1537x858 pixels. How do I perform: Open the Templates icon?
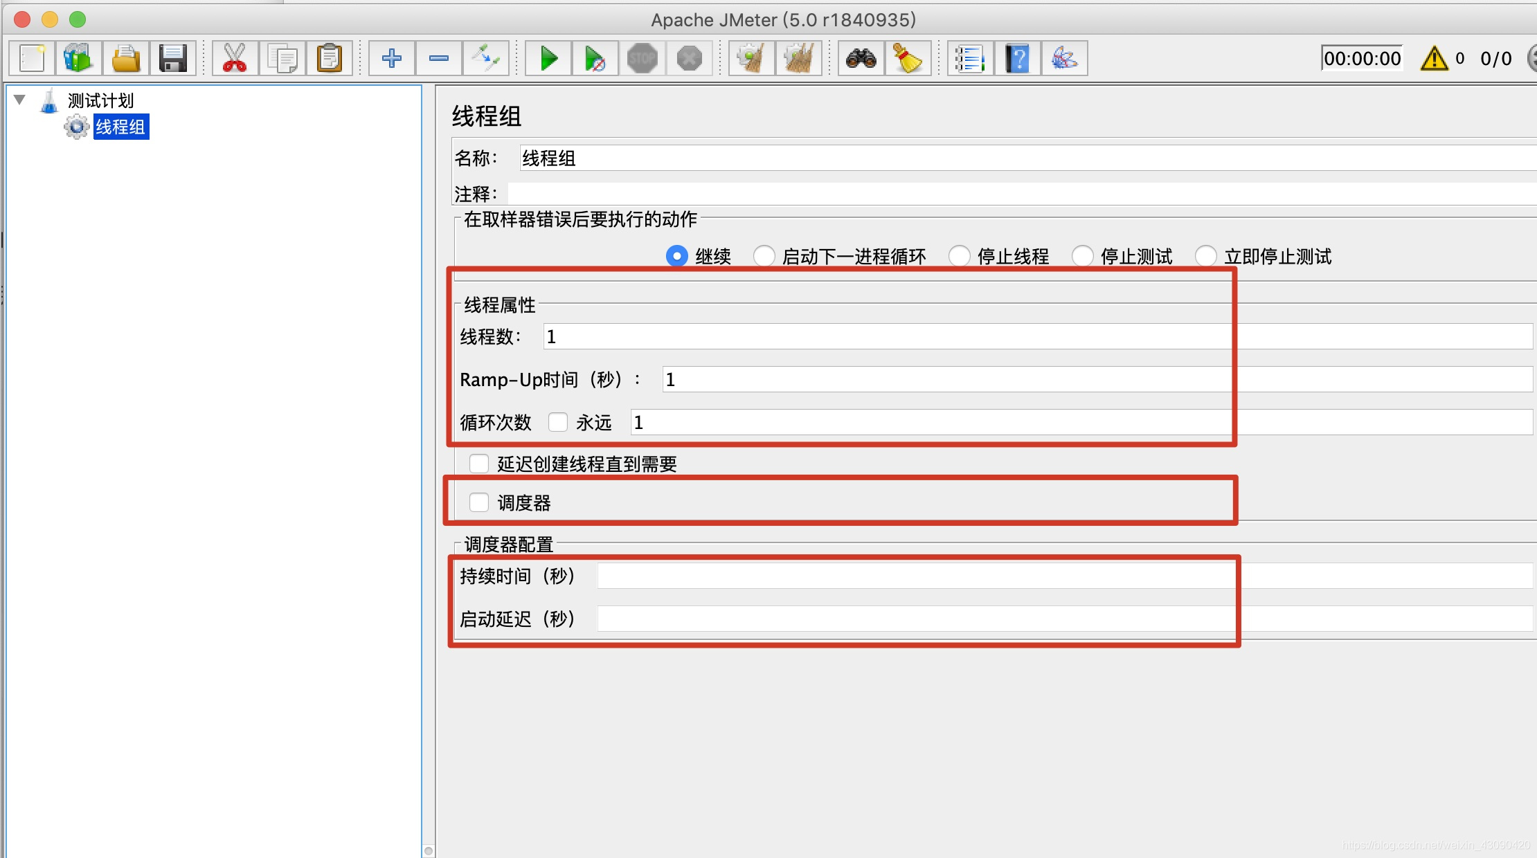pyautogui.click(x=78, y=58)
